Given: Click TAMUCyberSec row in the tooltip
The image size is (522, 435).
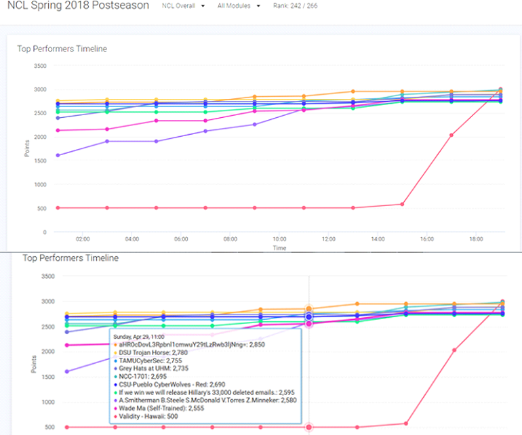Looking at the screenshot, I should [x=152, y=362].
